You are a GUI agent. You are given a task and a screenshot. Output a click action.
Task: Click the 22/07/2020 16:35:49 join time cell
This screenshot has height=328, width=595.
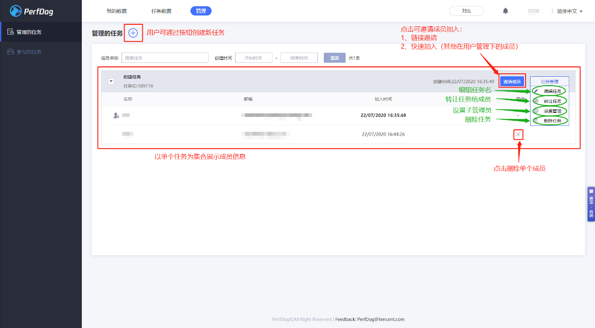pyautogui.click(x=383, y=115)
